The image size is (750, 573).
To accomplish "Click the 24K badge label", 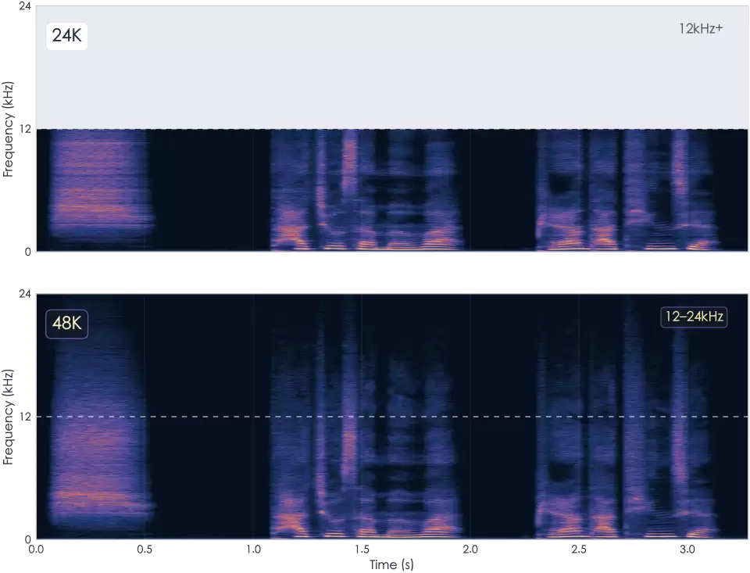I will pyautogui.click(x=66, y=36).
